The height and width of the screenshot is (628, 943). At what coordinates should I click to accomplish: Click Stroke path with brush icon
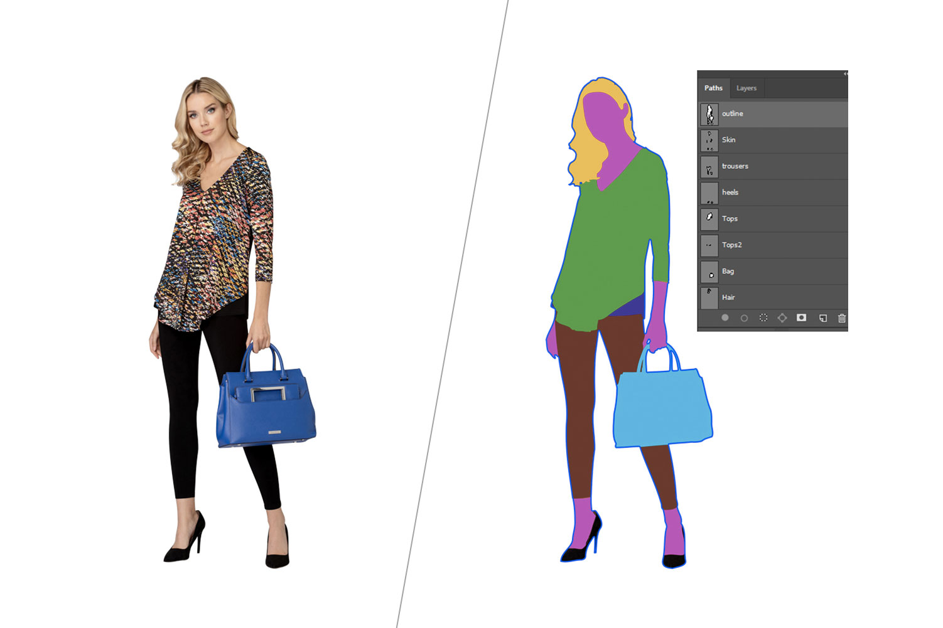(744, 318)
